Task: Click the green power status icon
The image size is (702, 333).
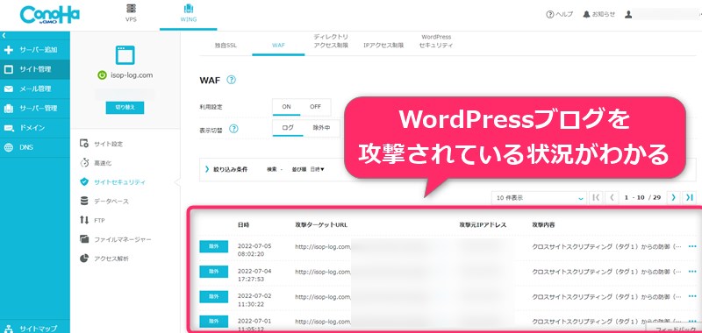Action: 102,75
